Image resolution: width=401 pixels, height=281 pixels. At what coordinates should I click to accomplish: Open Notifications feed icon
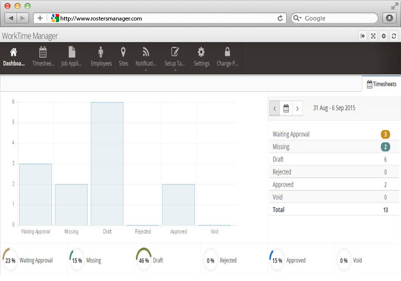click(146, 52)
